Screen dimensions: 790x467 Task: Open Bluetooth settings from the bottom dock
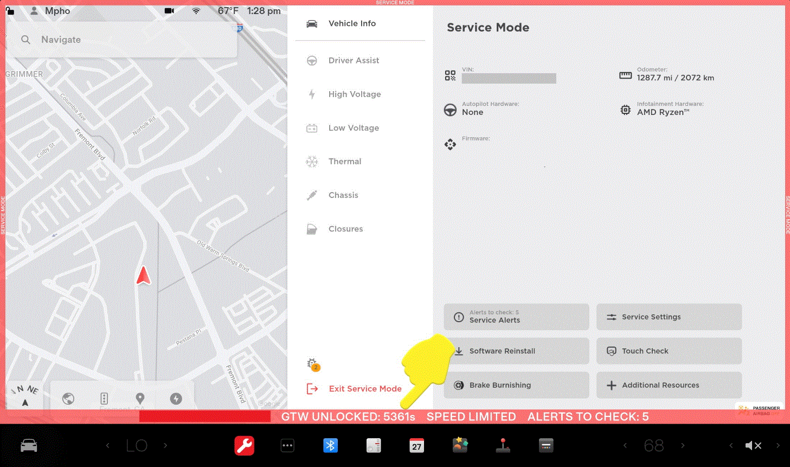tap(330, 445)
